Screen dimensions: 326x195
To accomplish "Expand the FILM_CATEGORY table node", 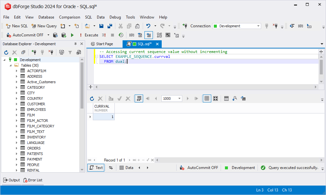I will (x=17, y=126).
